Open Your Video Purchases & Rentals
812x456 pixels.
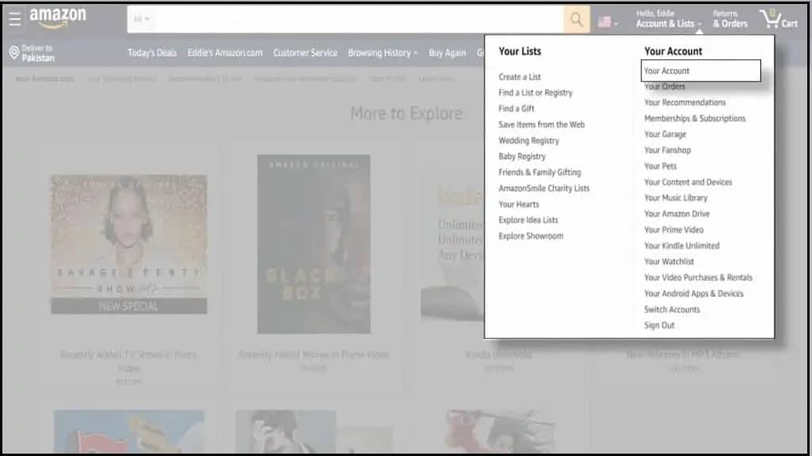click(698, 278)
